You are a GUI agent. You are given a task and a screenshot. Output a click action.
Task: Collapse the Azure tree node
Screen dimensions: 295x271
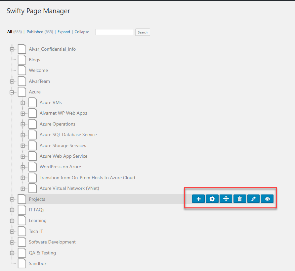click(12, 92)
